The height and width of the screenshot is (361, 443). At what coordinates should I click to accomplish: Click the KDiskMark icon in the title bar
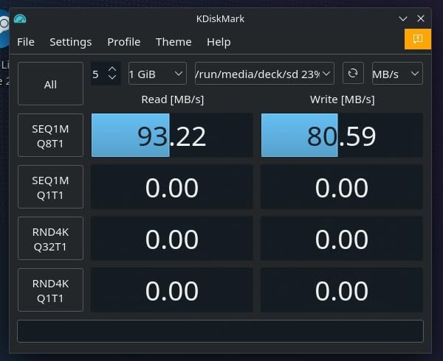pyautogui.click(x=20, y=18)
